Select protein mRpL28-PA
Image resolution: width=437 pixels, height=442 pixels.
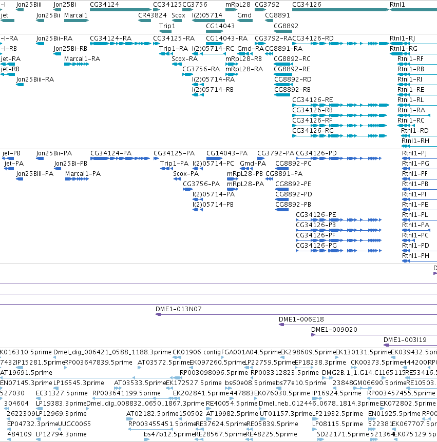pyautogui.click(x=245, y=184)
